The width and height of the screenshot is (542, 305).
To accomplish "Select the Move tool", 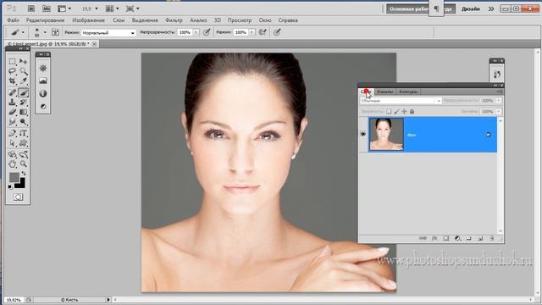I will [x=23, y=62].
